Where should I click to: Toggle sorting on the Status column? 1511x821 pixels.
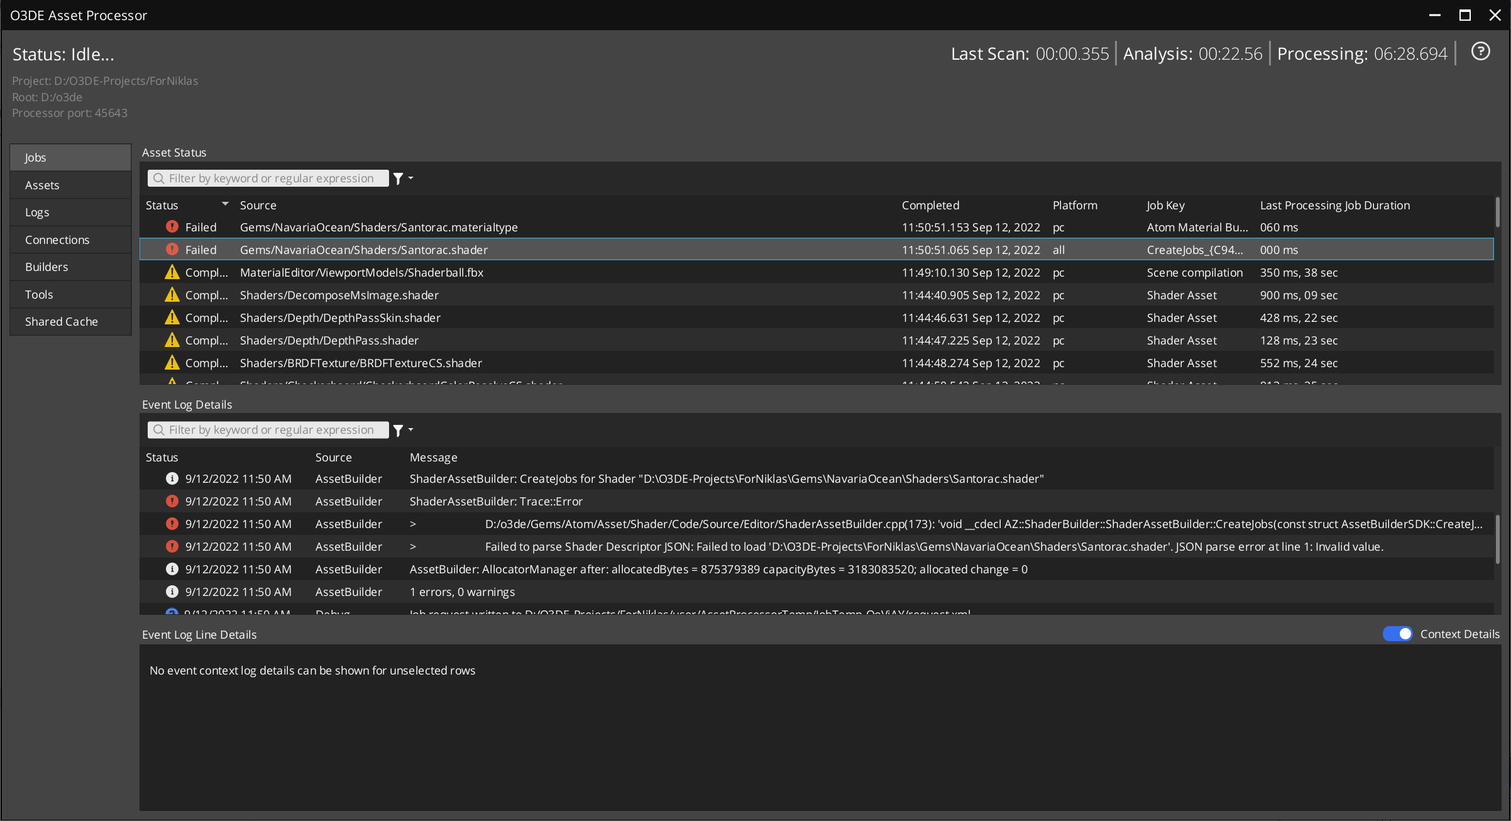point(162,205)
